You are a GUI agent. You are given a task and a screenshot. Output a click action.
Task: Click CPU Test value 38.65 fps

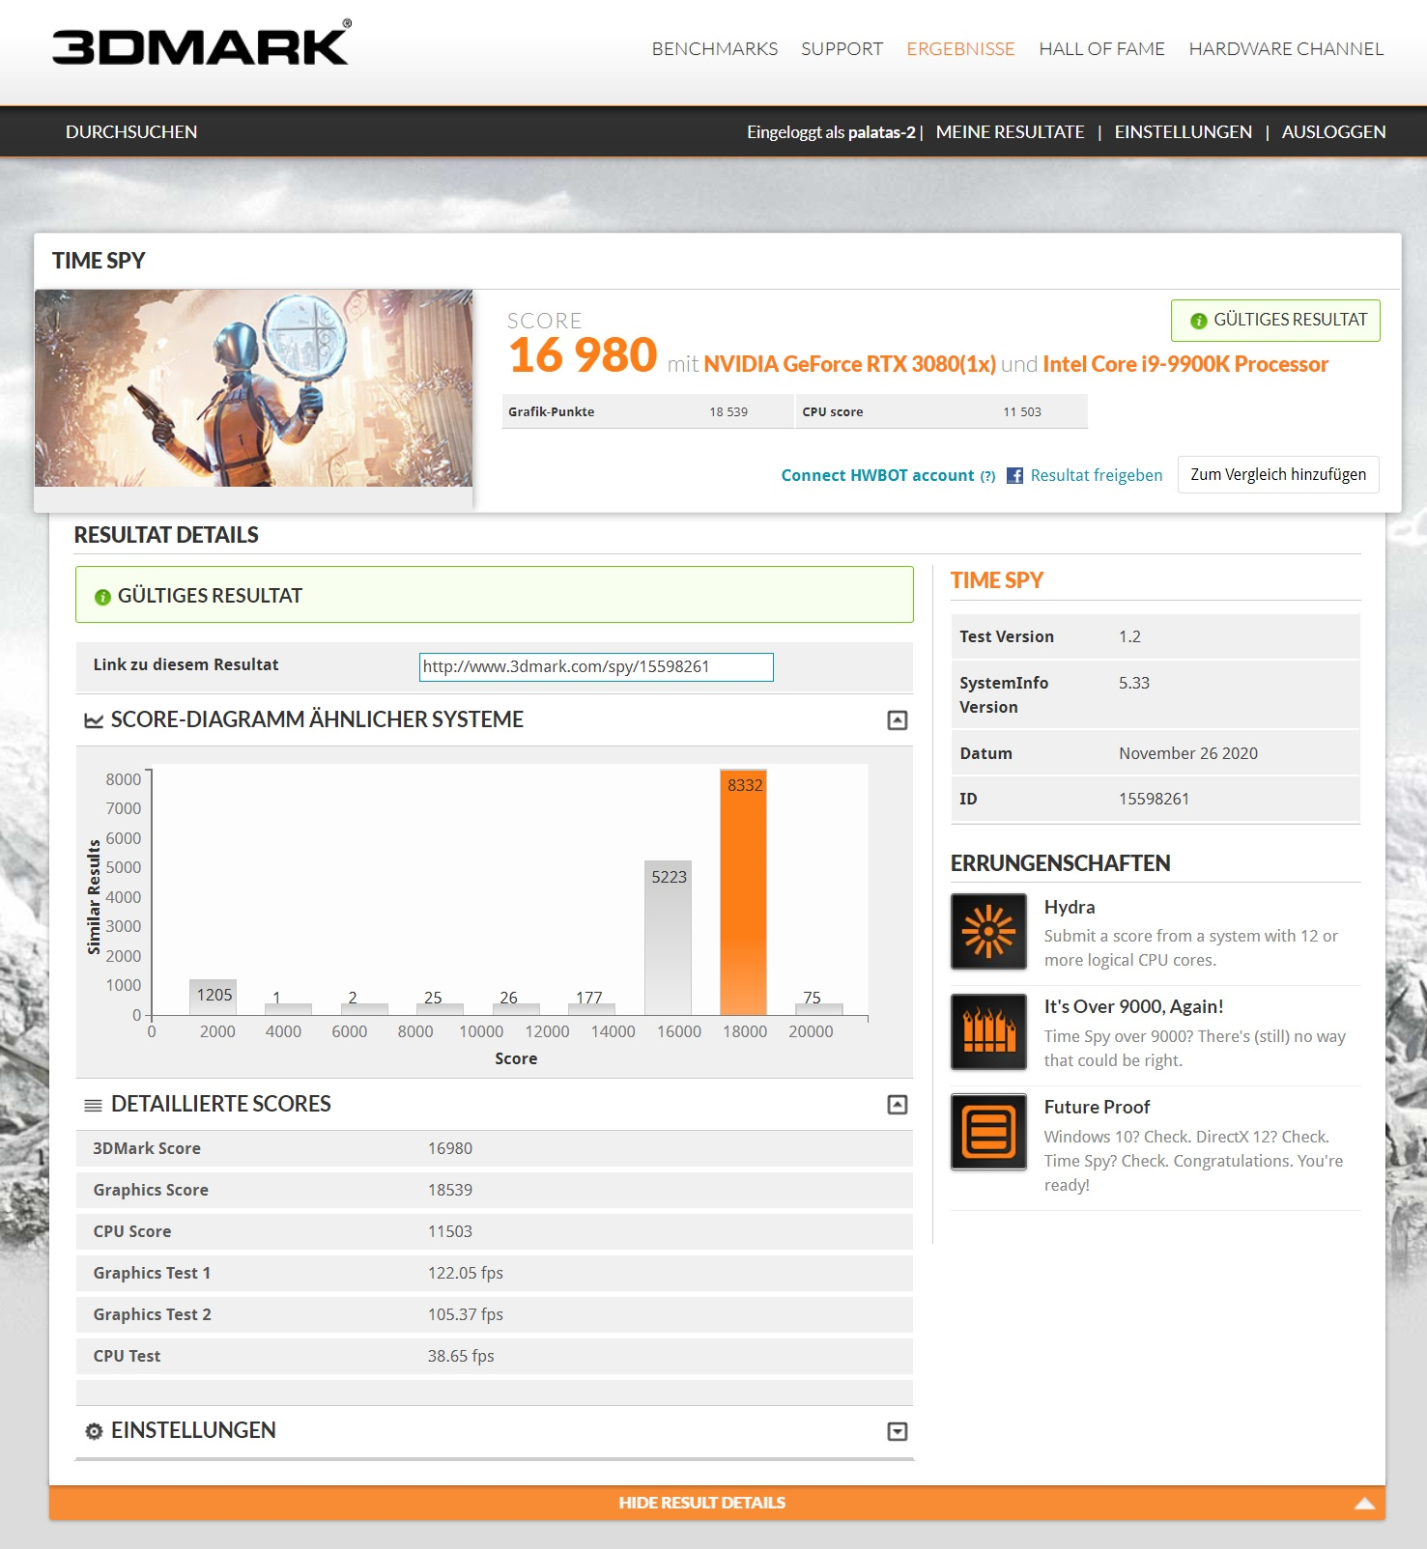(461, 1356)
